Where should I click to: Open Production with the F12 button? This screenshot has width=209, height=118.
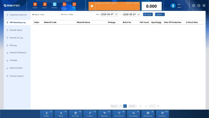point(162,114)
